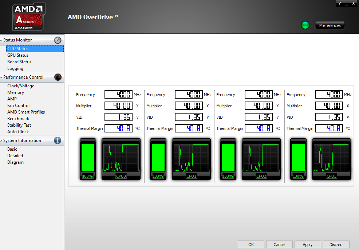Click the Status Monitor gauge icon
Screen dimensions: 359x250
click(x=58, y=40)
